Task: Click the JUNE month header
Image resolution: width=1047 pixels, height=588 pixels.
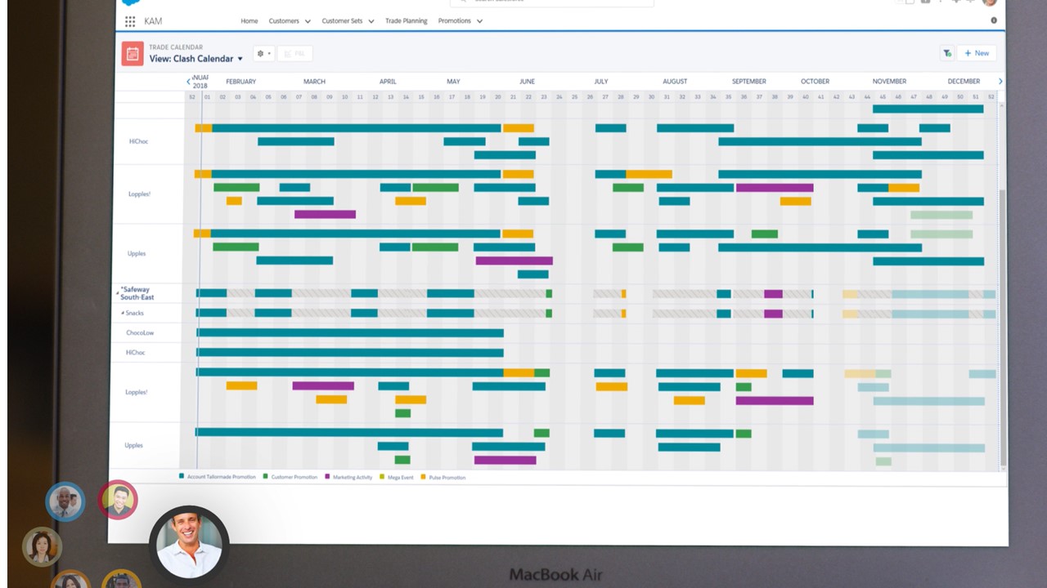Action: pos(527,82)
